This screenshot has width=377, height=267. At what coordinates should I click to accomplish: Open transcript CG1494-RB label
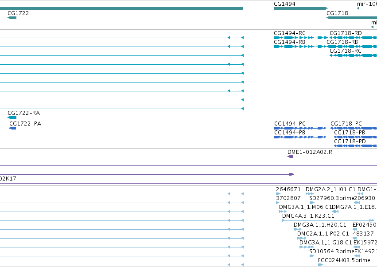pos(289,42)
